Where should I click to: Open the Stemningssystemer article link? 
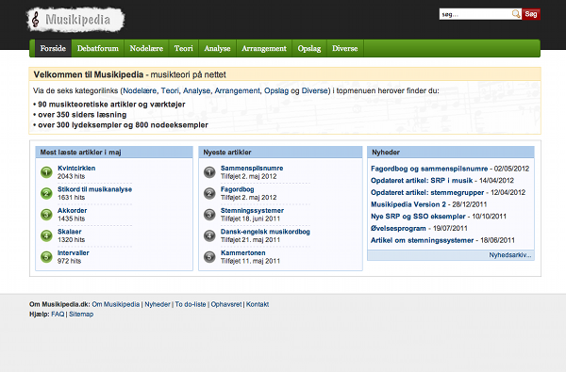pos(252,211)
